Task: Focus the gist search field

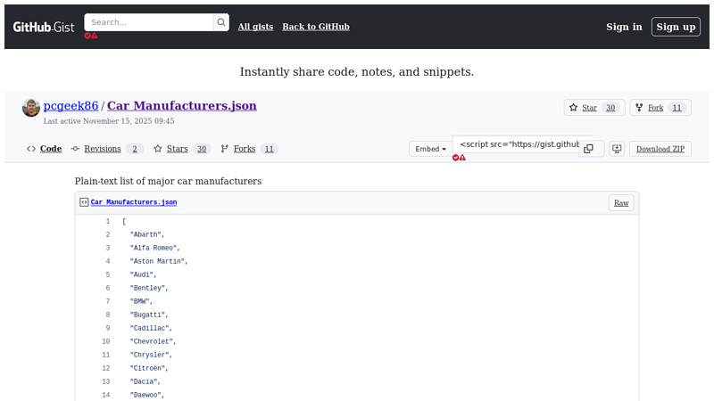Action: point(148,22)
